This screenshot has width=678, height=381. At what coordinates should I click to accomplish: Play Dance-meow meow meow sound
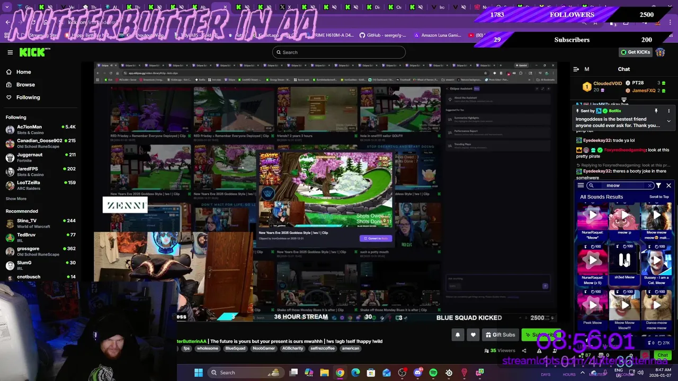pos(656,305)
